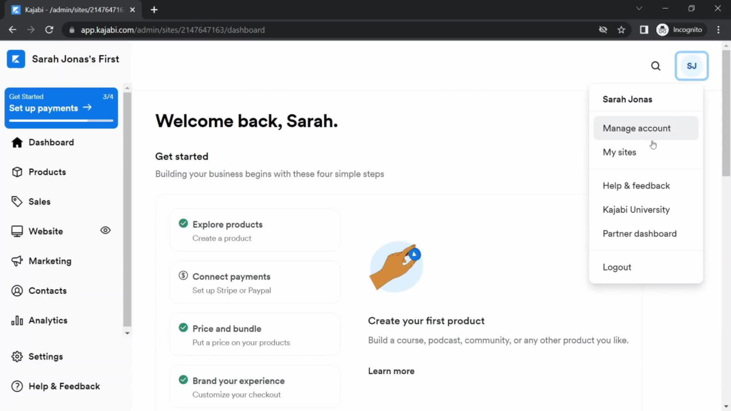The height and width of the screenshot is (411, 731).
Task: Click the Get Started progress bar
Action: 61,121
